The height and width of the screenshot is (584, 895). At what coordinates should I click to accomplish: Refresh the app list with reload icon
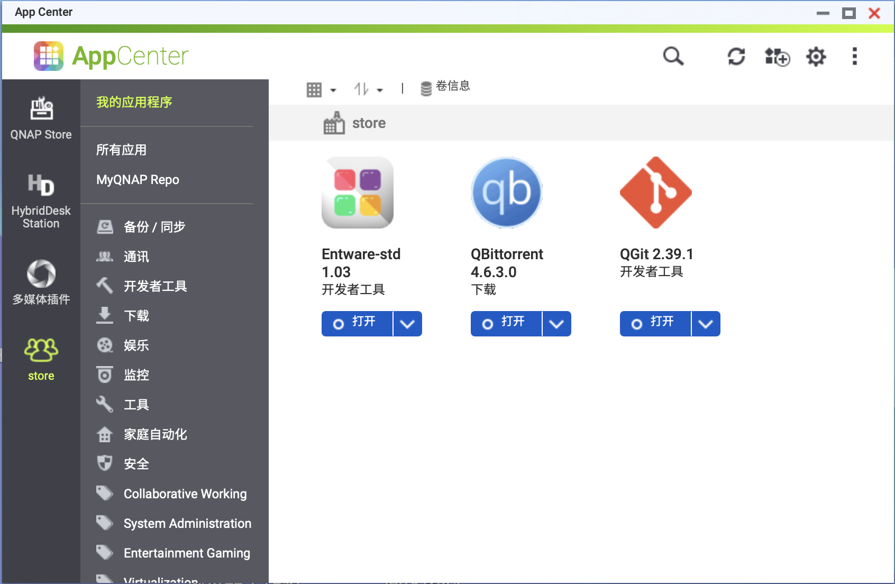[736, 56]
